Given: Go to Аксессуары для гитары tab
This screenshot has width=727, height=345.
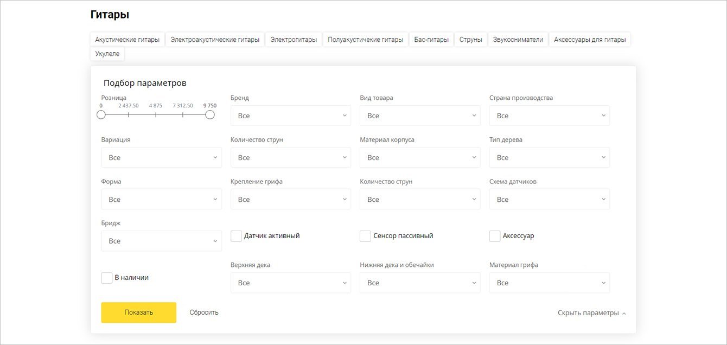Looking at the screenshot, I should pos(590,40).
